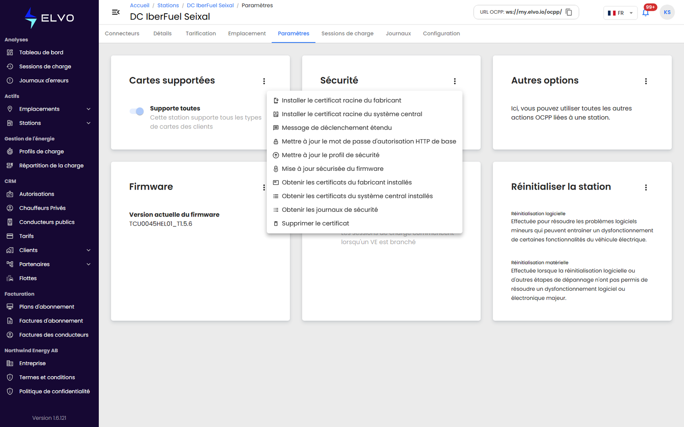Open the FR language dropdown

click(x=620, y=13)
